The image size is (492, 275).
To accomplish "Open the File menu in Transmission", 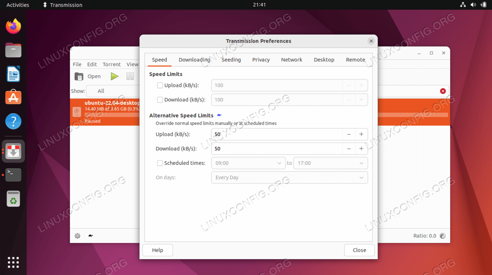I will pyautogui.click(x=77, y=65).
